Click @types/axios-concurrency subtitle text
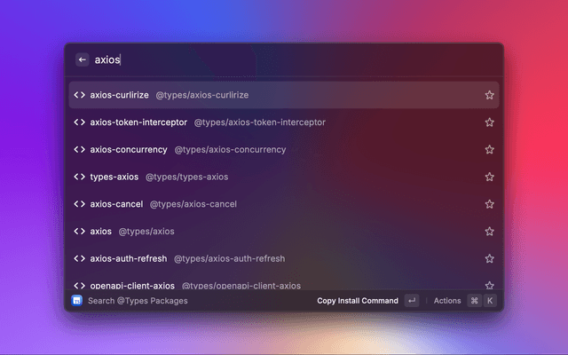The height and width of the screenshot is (355, 568). [x=230, y=150]
